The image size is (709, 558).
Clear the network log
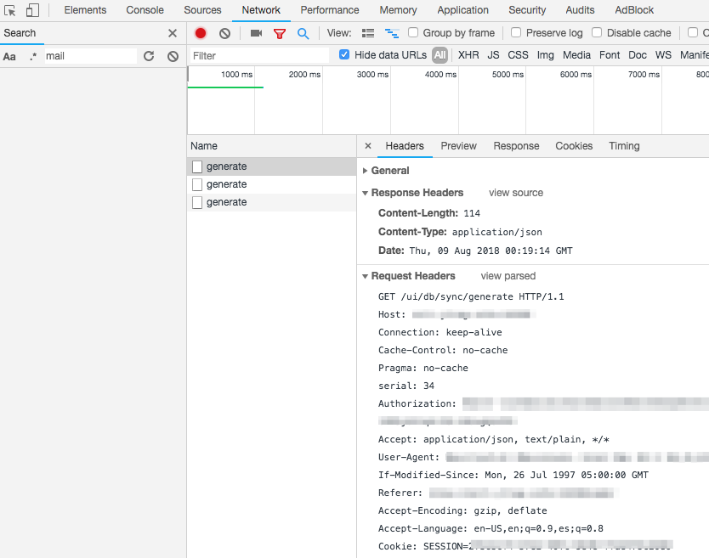point(224,33)
